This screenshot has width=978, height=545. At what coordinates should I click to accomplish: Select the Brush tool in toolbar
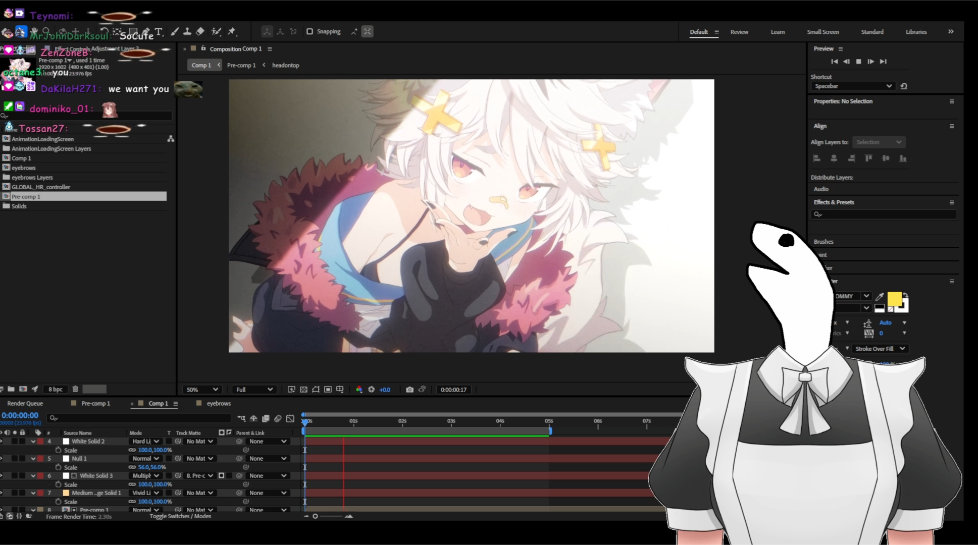[175, 31]
